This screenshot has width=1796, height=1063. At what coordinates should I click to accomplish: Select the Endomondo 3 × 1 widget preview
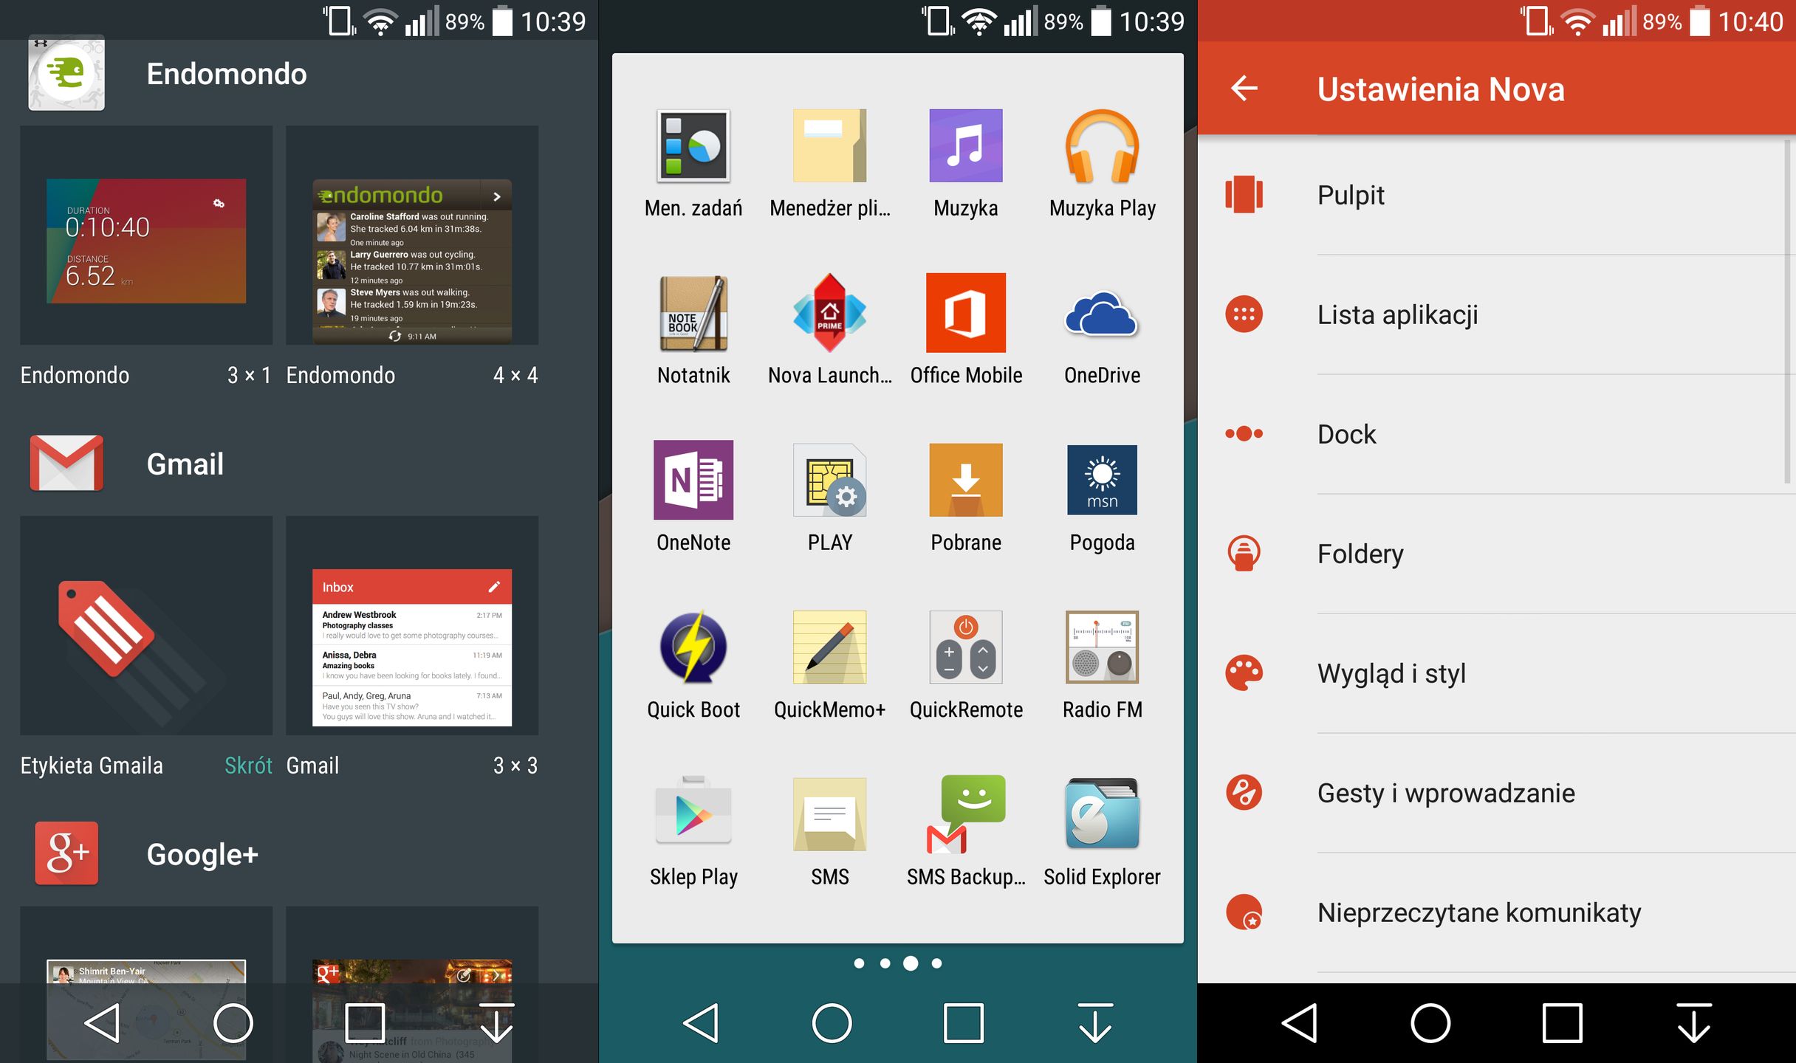146,235
